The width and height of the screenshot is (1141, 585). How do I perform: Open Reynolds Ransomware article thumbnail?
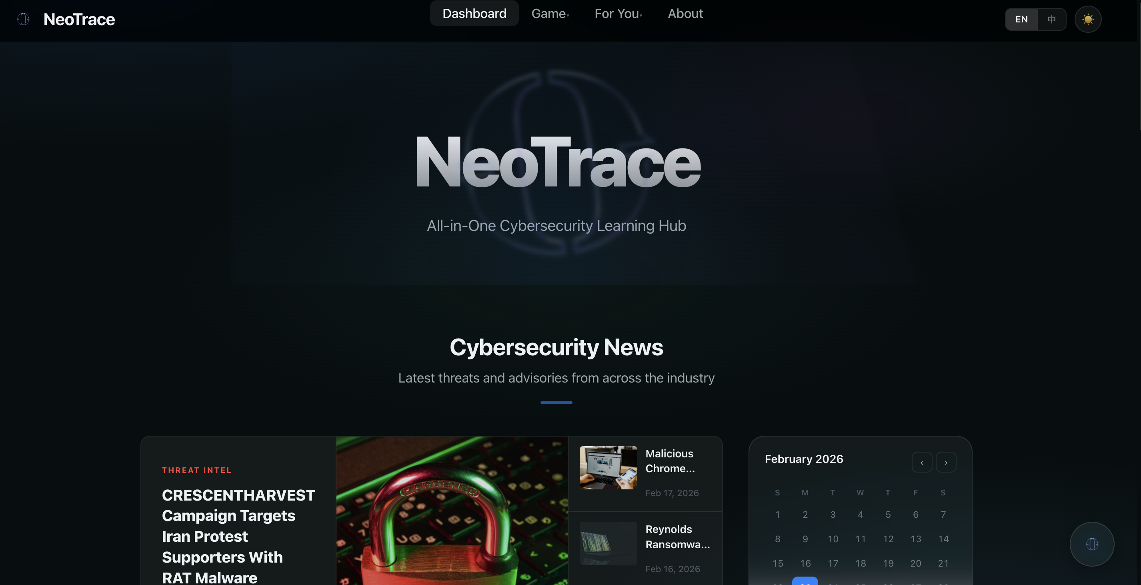(608, 543)
